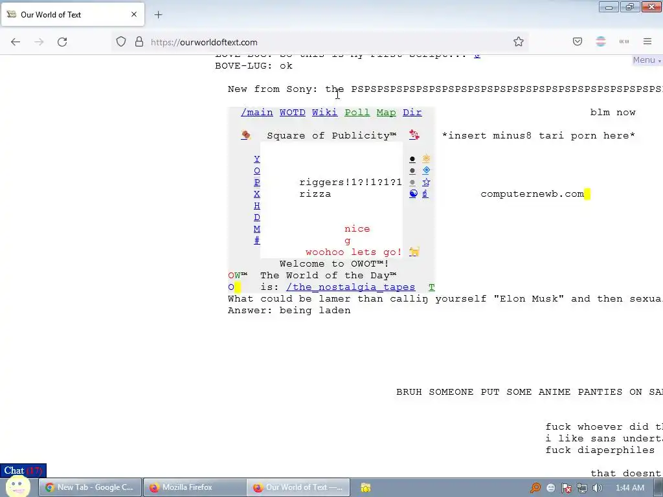Click the blue star outline icon link
Image resolution: width=663 pixels, height=497 pixels.
pyautogui.click(x=426, y=182)
